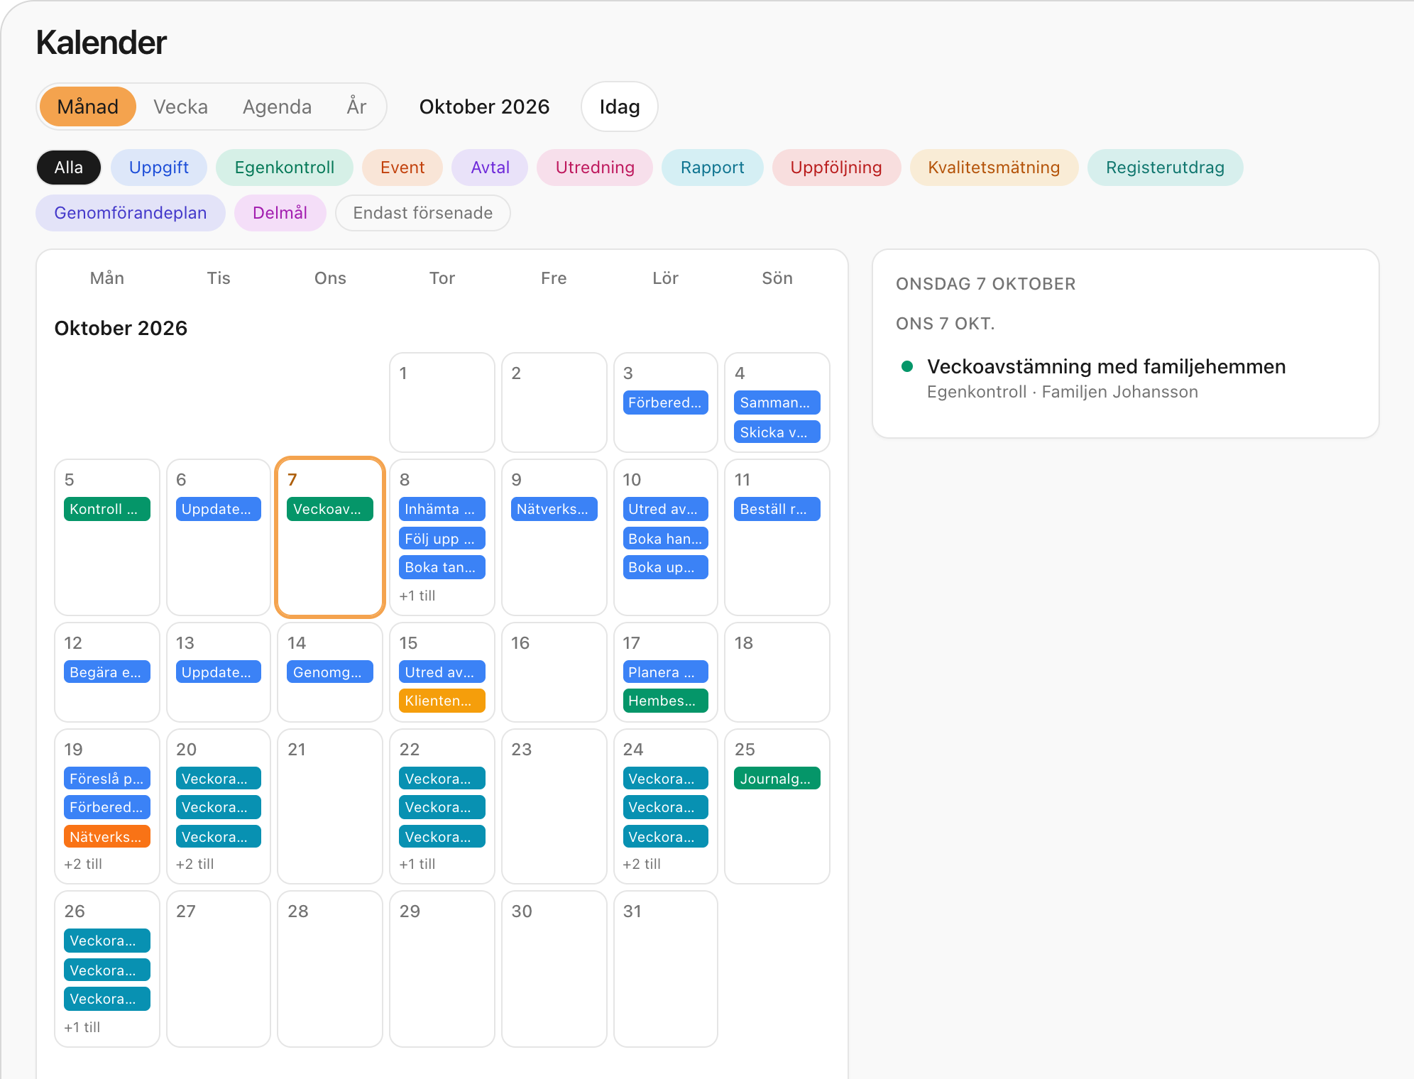Screen dimensions: 1414x1079
Task: Toggle the Genomförandeplan filter chip
Action: click(131, 213)
